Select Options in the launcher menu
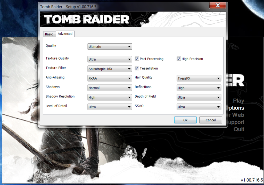The width and height of the screenshot is (264, 185). [236, 108]
